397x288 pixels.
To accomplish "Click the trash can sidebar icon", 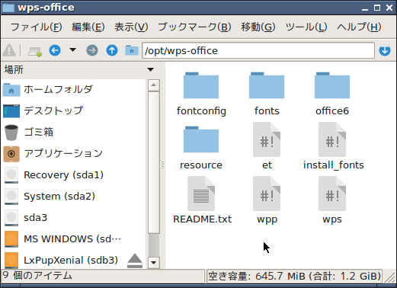I will tap(11, 133).
